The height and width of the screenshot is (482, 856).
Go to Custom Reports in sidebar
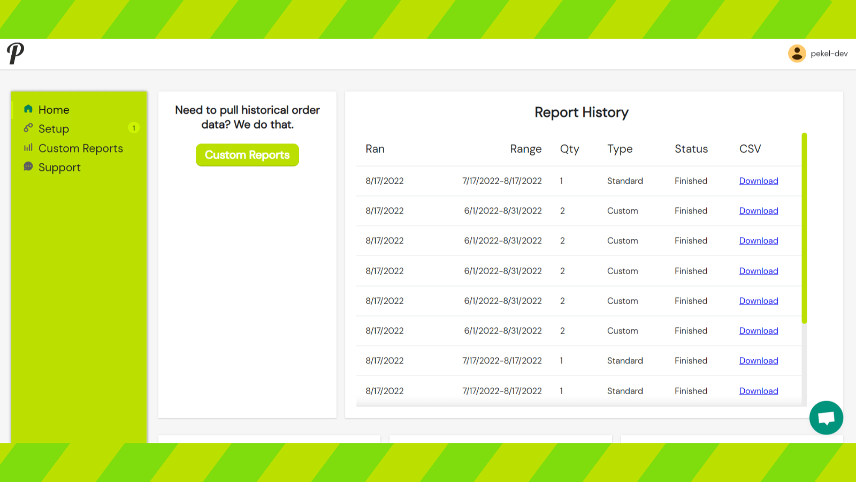81,148
